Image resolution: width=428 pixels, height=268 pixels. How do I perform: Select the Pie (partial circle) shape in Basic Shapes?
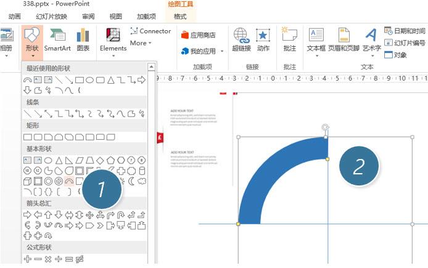tap(48, 171)
